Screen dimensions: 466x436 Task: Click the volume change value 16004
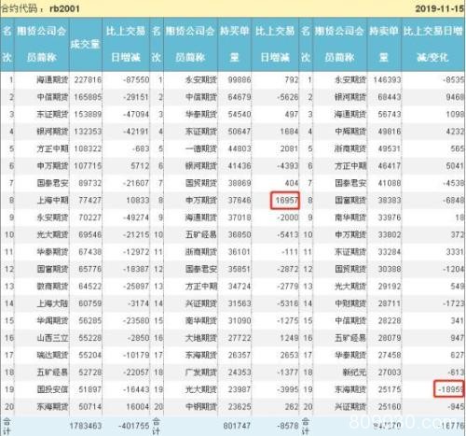tap(138, 406)
